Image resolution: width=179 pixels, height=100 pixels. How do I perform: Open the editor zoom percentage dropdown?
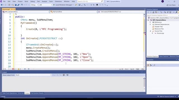click(x=6, y=69)
